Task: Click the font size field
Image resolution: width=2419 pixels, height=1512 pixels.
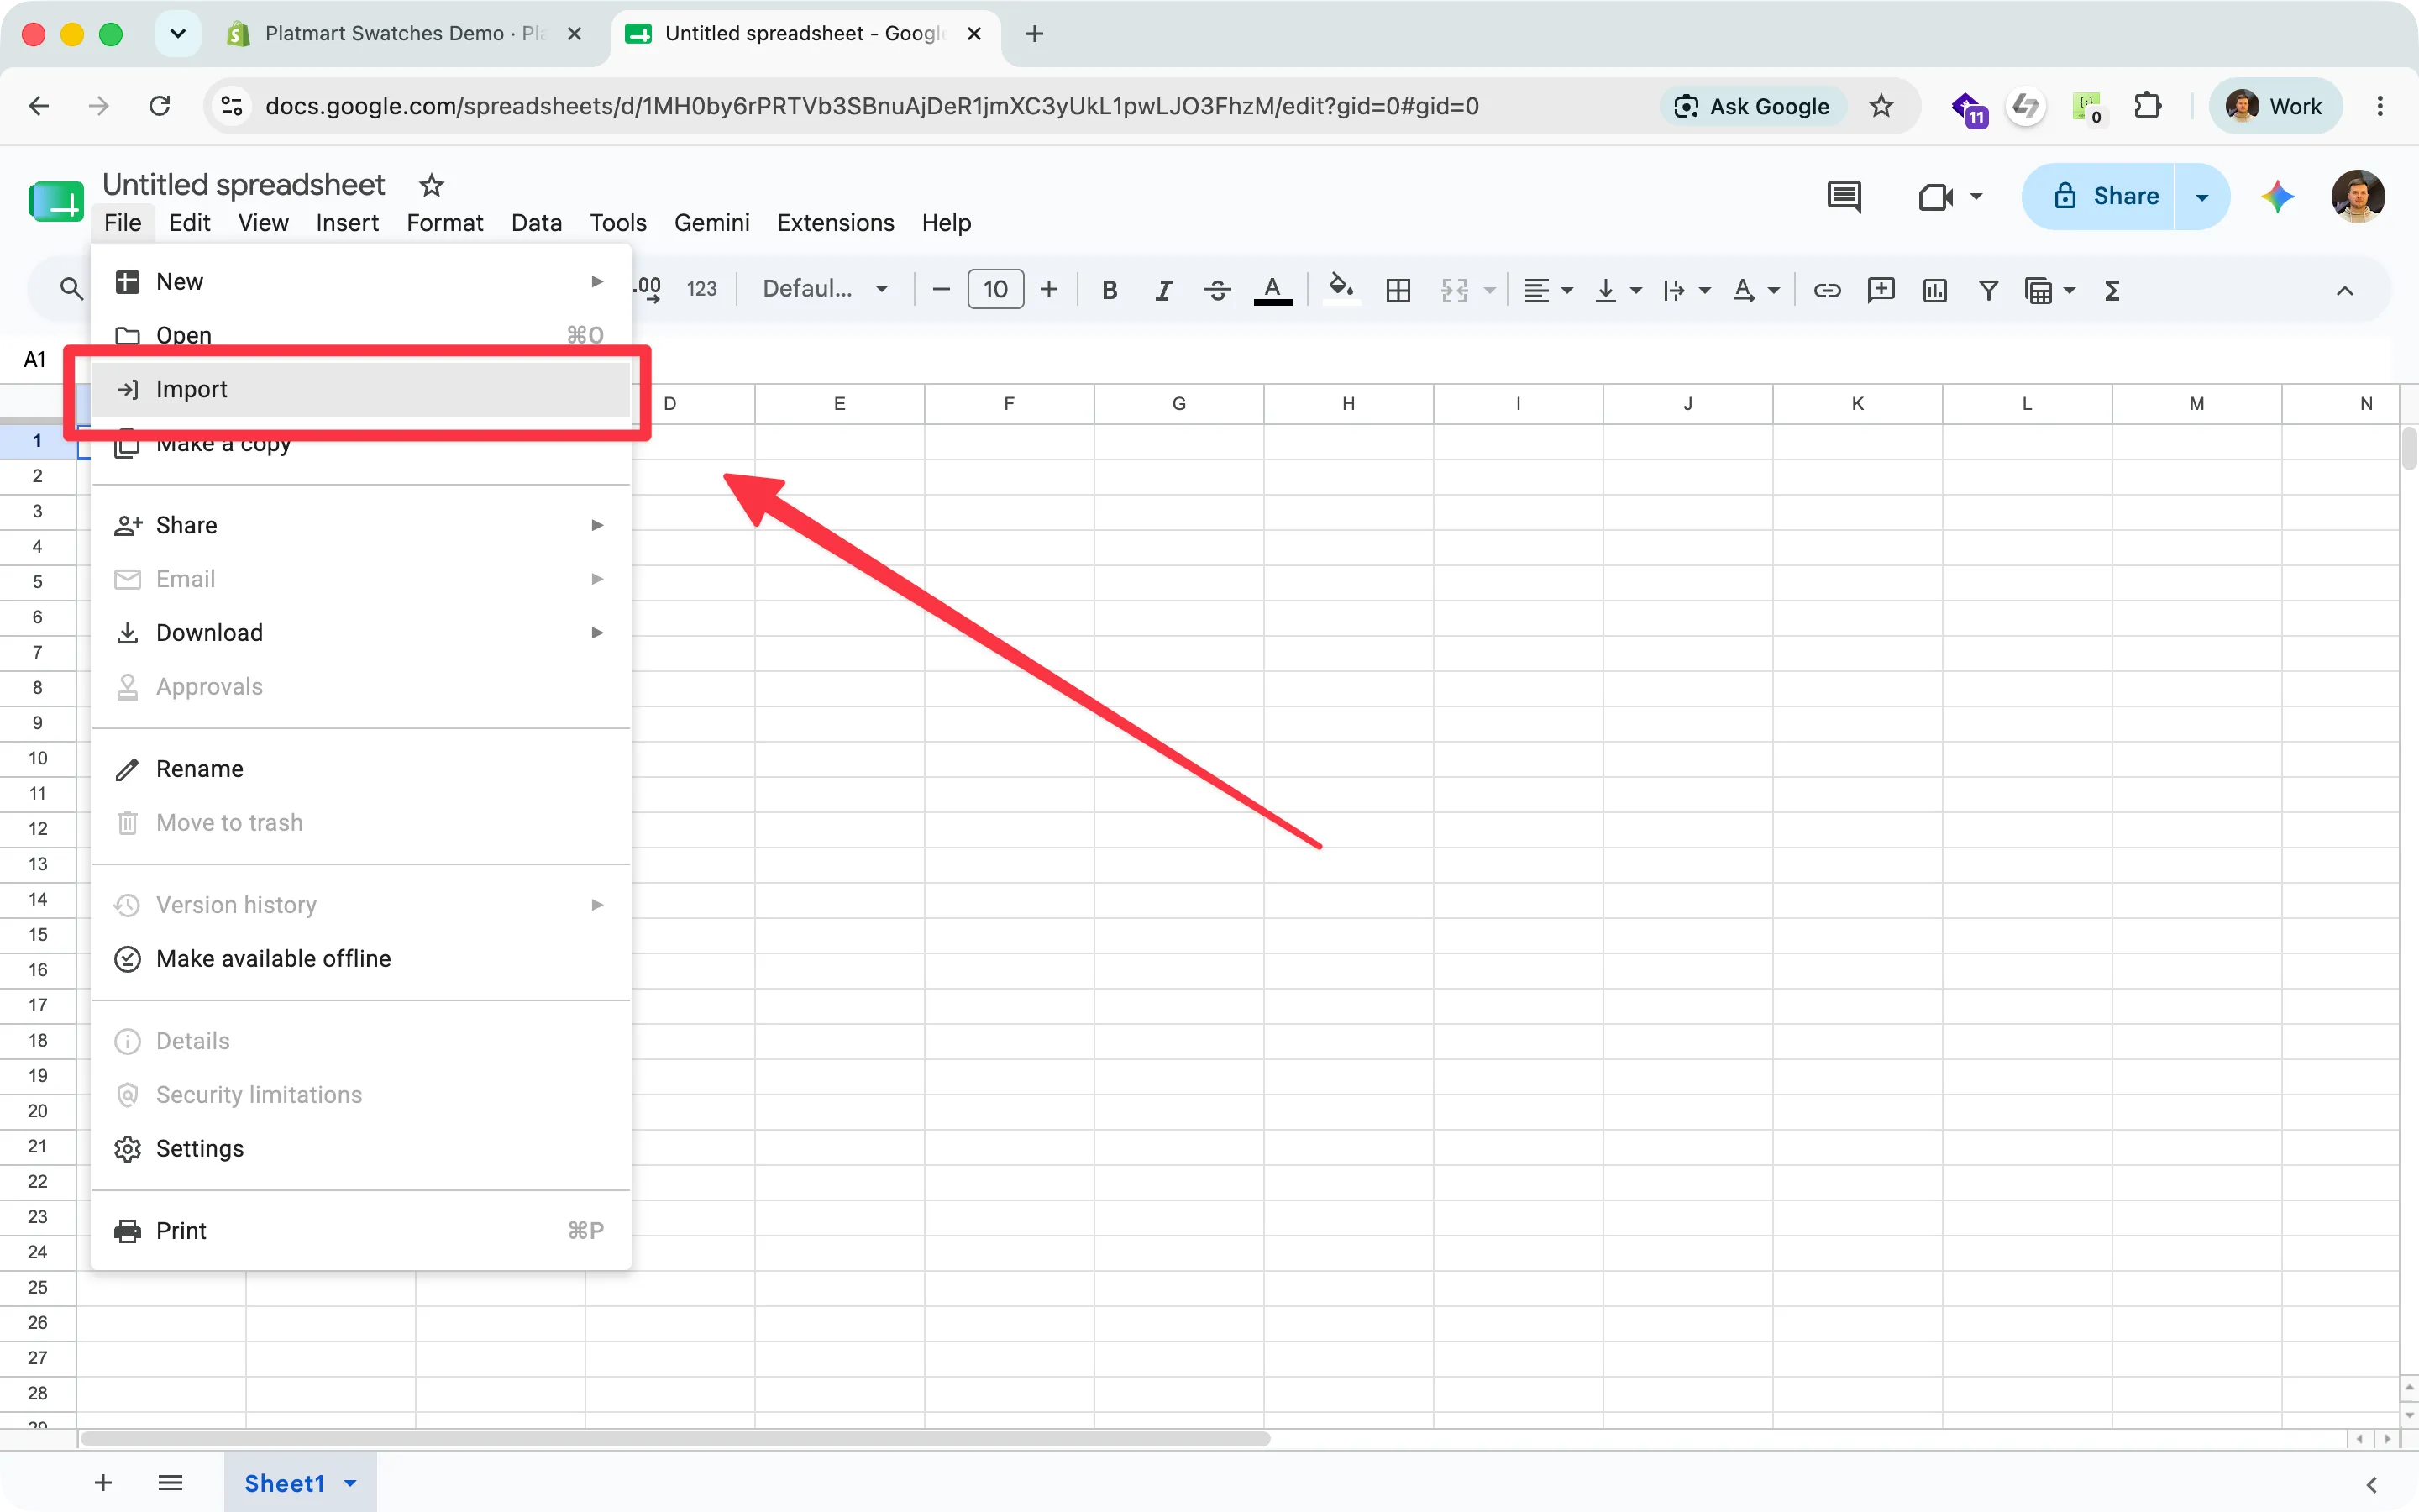Action: coord(995,290)
